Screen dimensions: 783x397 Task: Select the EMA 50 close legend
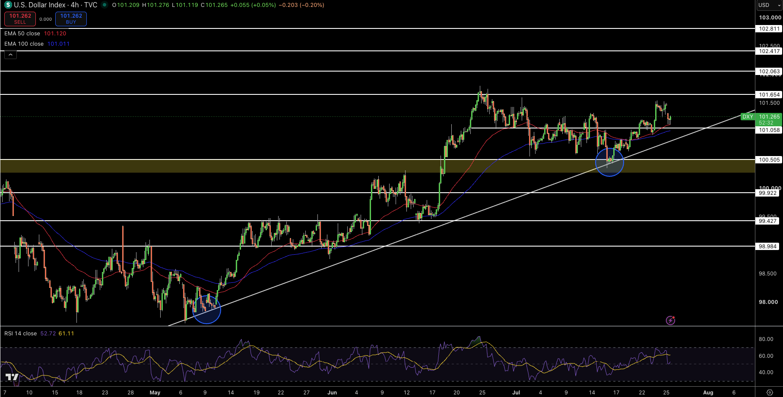pyautogui.click(x=22, y=34)
